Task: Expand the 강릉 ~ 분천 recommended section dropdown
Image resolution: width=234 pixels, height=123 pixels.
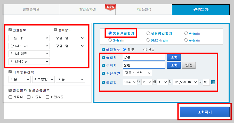Action: (137, 73)
